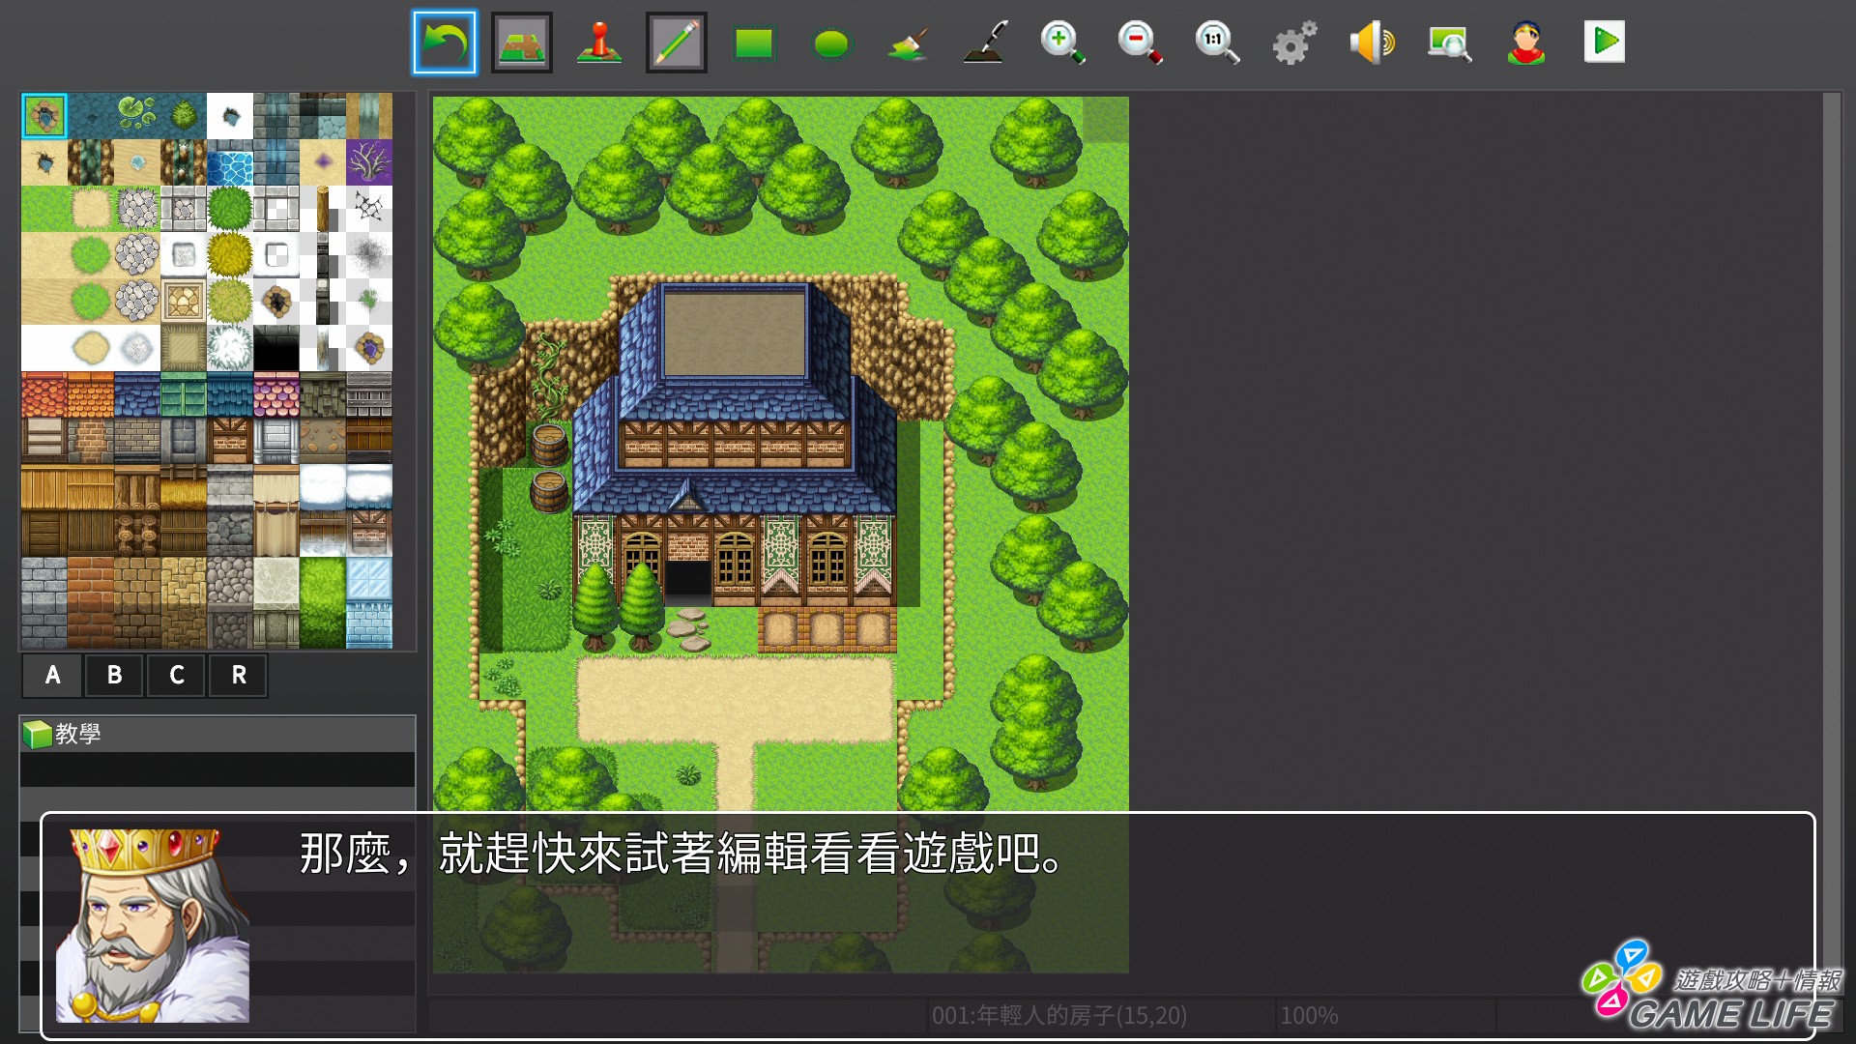1856x1044 pixels.
Task: Pick the plain grass ground tile
Action: coord(44,209)
